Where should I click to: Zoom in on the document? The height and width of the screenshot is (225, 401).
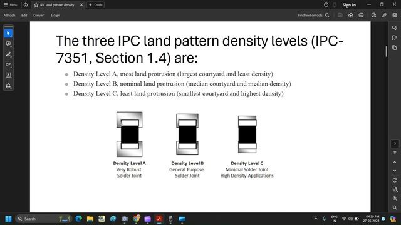(395, 198)
